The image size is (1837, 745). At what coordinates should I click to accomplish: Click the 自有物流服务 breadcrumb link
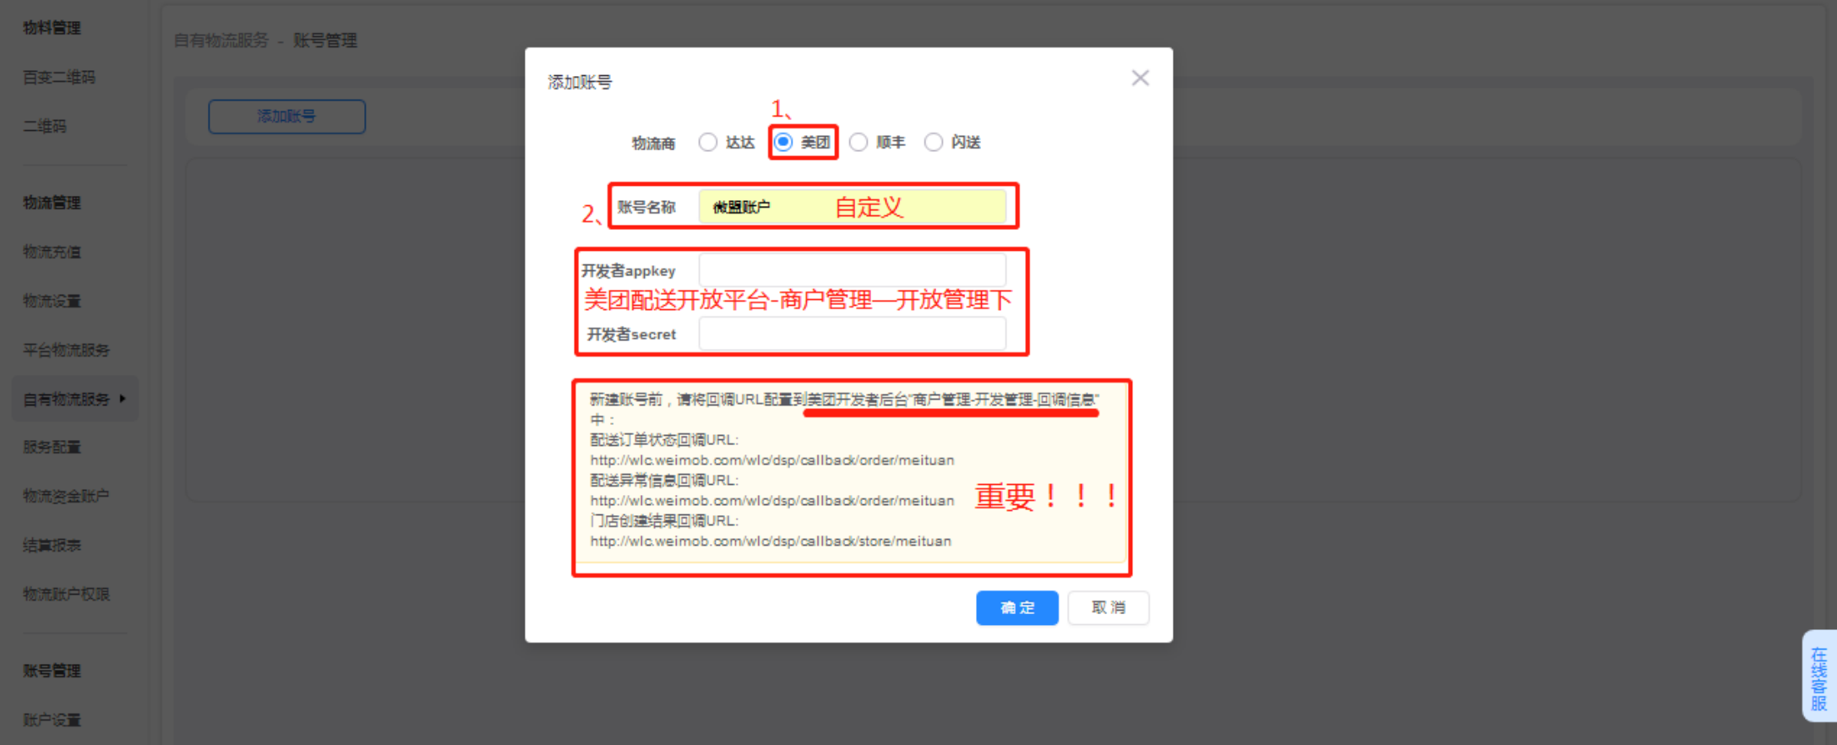(221, 41)
